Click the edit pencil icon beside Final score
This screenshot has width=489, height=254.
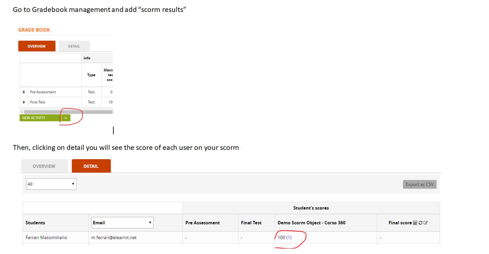tap(425, 223)
